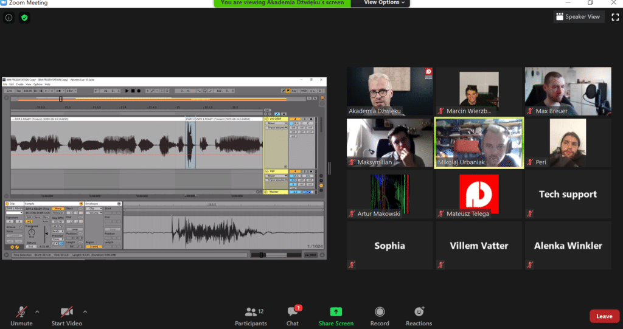The image size is (623, 329).
Task: Toggle the metronome in Ableton
Action: (x=59, y=91)
